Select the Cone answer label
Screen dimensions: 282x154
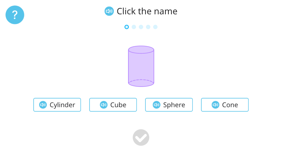click(230, 105)
